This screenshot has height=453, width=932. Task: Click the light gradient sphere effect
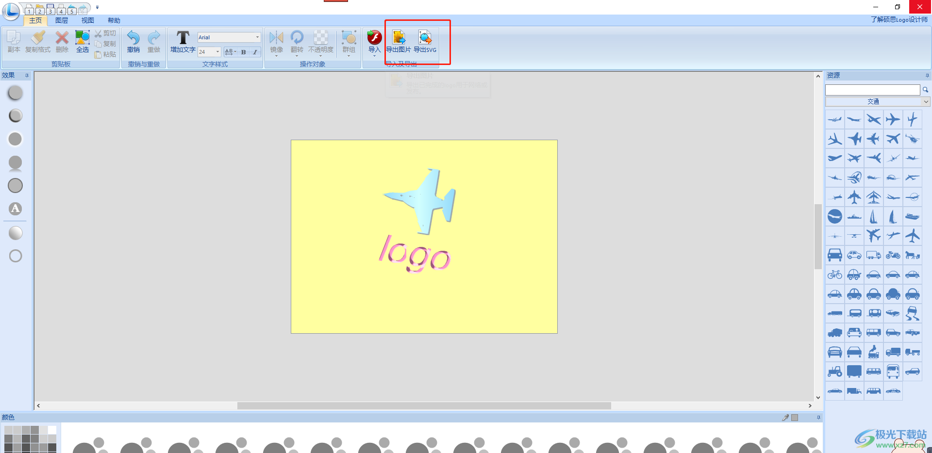16,233
